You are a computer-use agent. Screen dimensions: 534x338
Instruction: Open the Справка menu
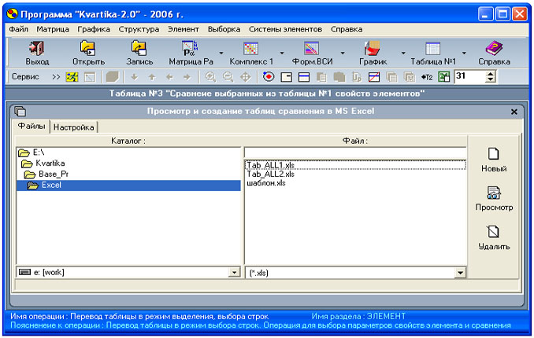[347, 30]
